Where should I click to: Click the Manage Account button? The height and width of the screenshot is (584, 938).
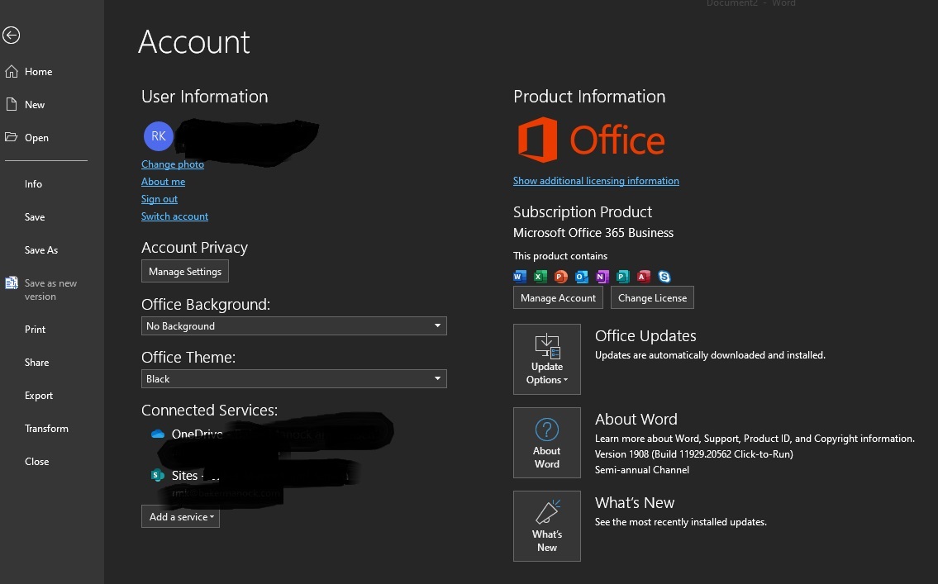pos(558,297)
